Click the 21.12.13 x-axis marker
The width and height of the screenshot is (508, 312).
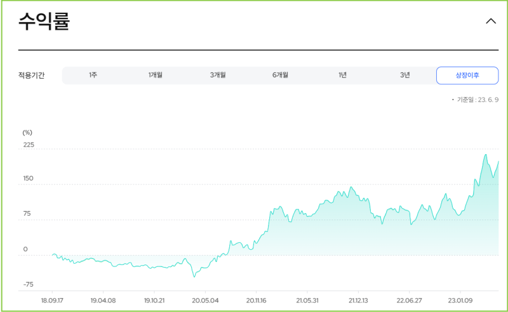pyautogui.click(x=358, y=301)
